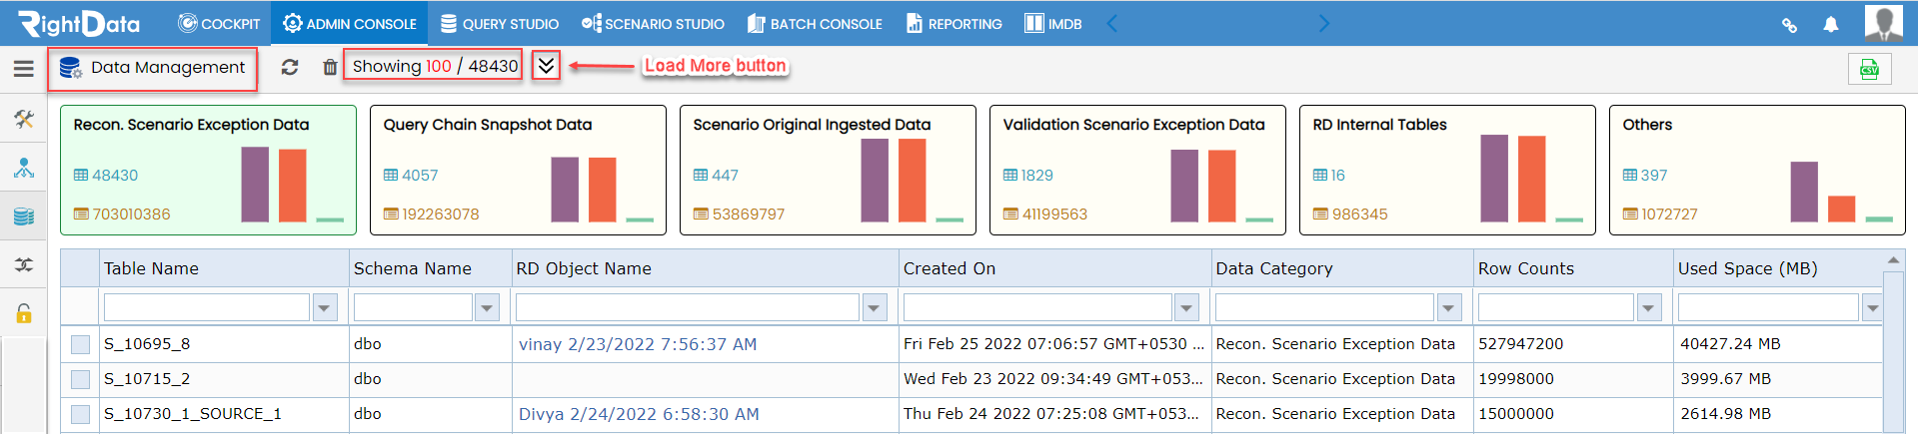Expand Load More double-chevron button

(546, 66)
